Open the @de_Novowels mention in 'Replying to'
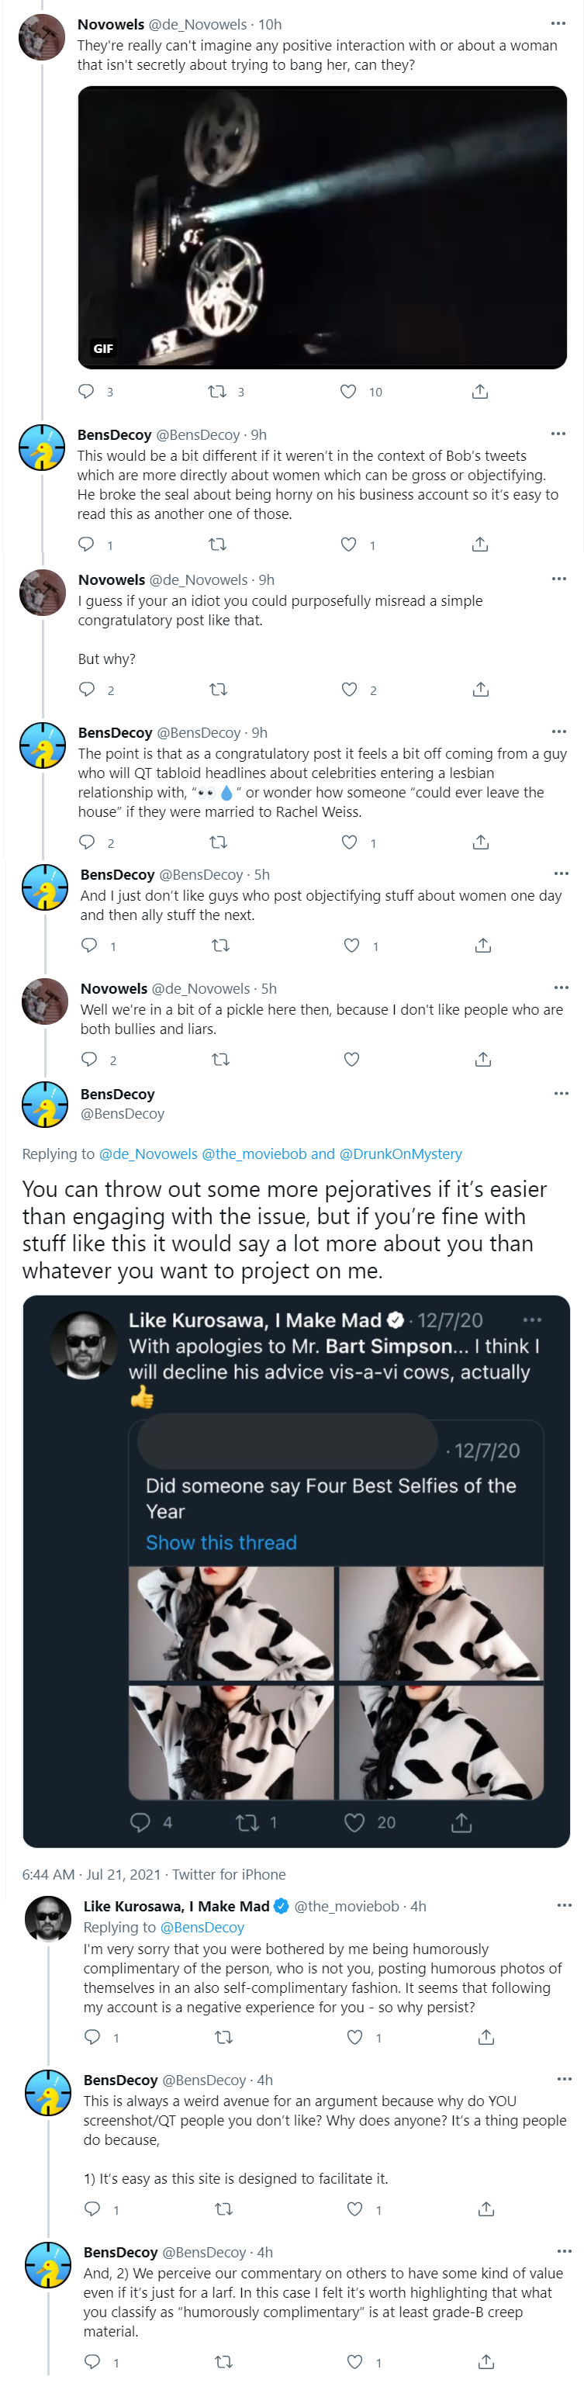 148,1154
